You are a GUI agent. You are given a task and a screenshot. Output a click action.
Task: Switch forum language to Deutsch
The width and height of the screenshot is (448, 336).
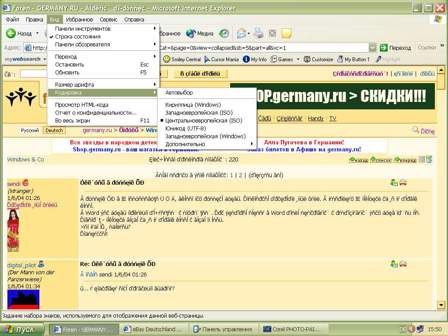point(54,130)
